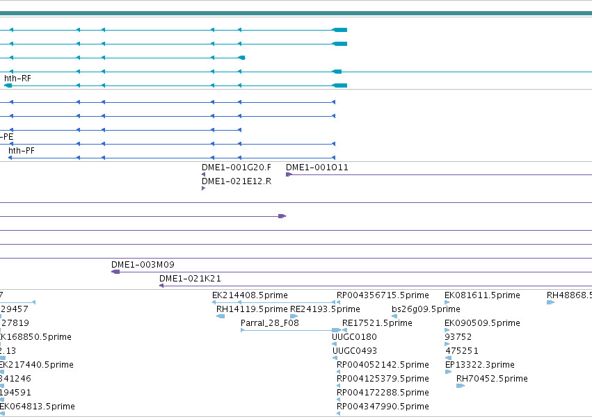Select the RE17521.5prime label
The image size is (592, 417).
tap(377, 323)
